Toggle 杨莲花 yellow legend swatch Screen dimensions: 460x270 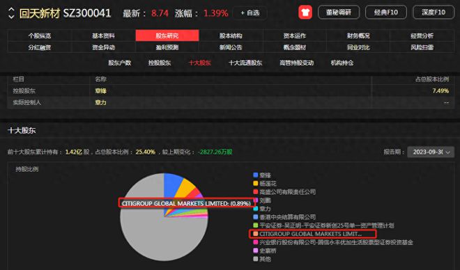[256, 183]
